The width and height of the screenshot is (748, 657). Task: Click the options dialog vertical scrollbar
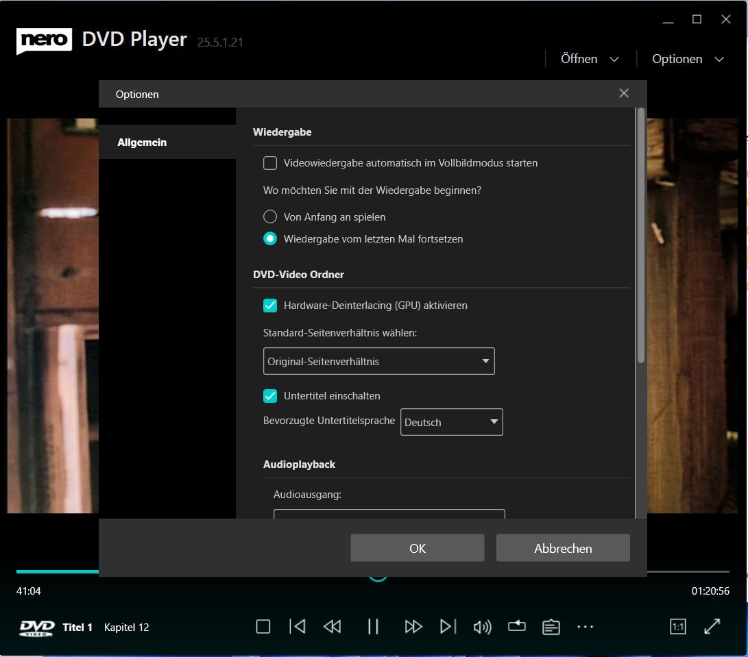point(640,236)
